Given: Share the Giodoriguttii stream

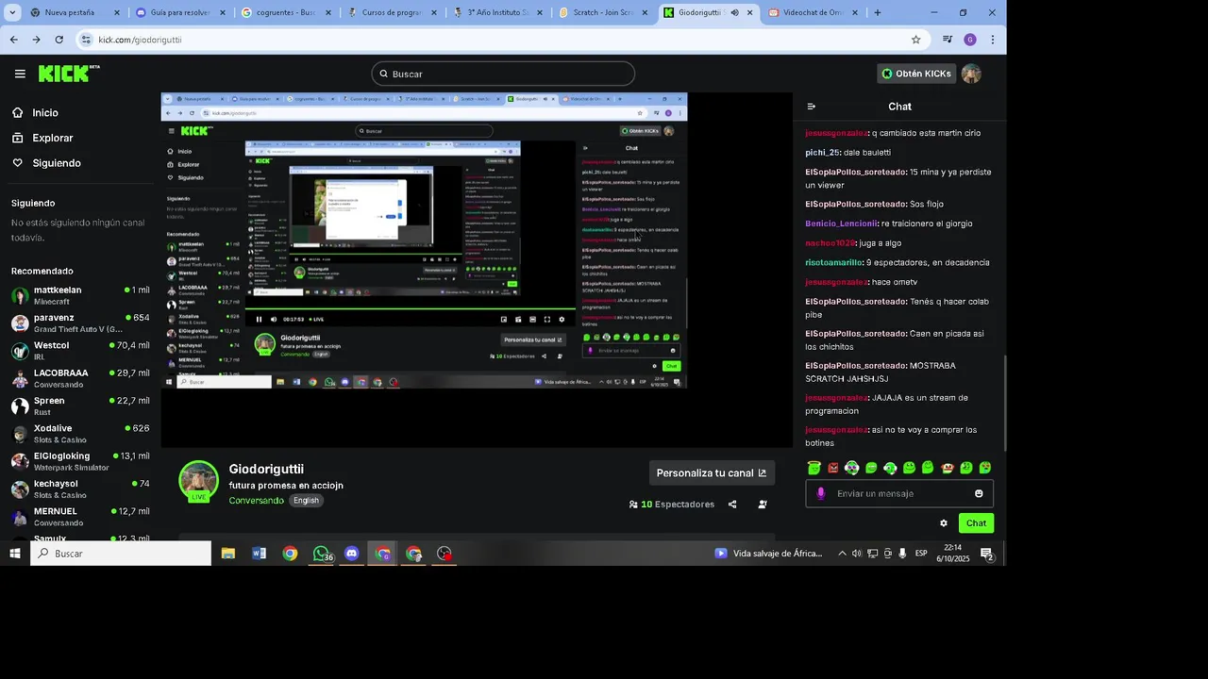Looking at the screenshot, I should pos(732,505).
